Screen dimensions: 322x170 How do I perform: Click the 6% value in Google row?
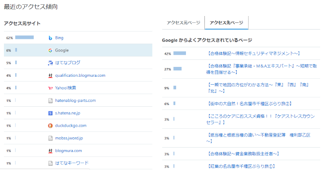pos(8,51)
